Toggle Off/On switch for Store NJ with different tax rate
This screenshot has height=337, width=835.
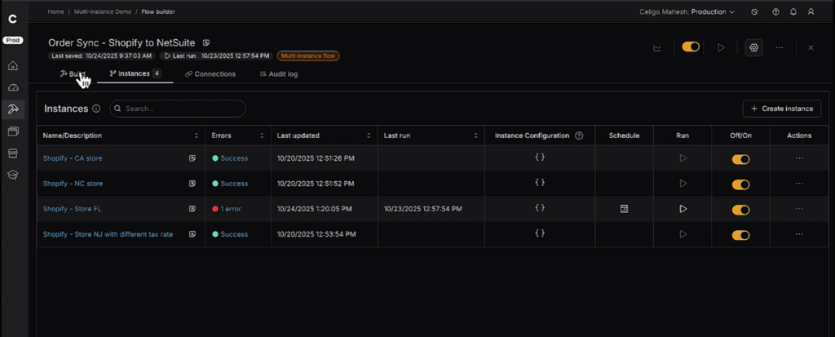point(740,235)
